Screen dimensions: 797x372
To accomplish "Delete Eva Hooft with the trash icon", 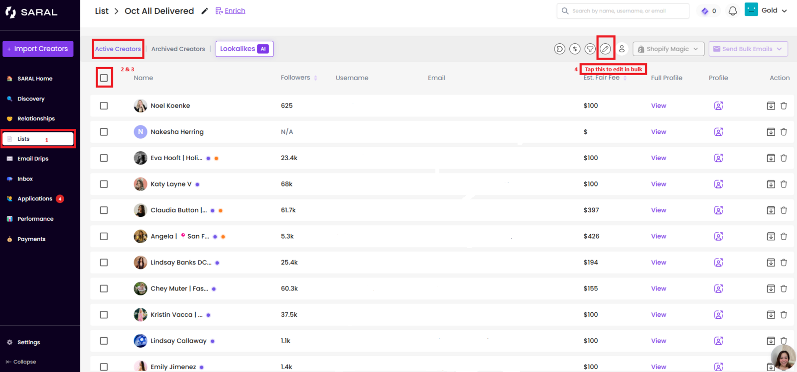I will coord(784,158).
